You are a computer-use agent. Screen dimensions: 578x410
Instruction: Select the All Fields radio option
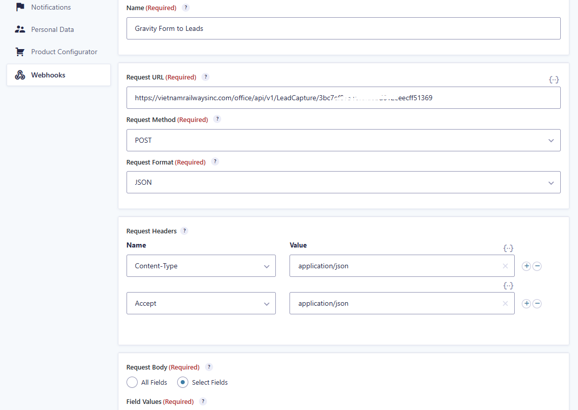132,382
